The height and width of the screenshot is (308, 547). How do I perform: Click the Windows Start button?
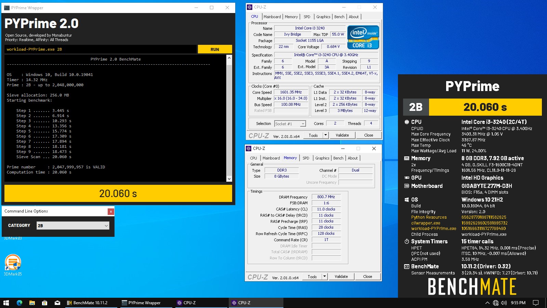tap(6, 303)
